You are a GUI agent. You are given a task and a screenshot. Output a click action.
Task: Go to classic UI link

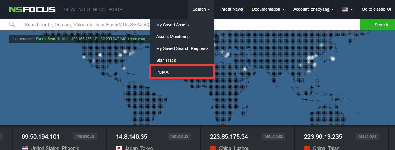click(376, 9)
